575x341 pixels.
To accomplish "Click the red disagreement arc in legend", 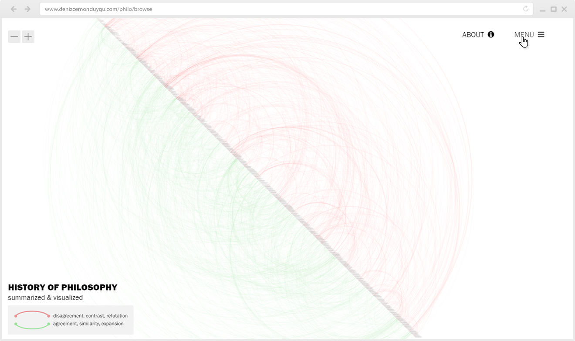I will 32,314.
